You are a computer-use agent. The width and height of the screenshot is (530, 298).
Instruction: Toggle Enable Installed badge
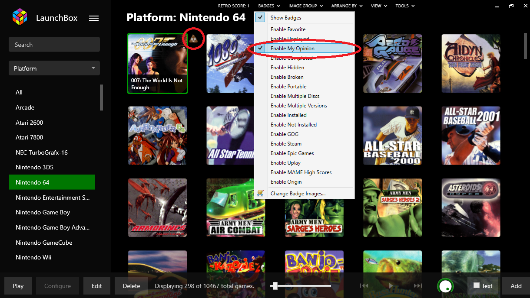[x=305, y=115]
